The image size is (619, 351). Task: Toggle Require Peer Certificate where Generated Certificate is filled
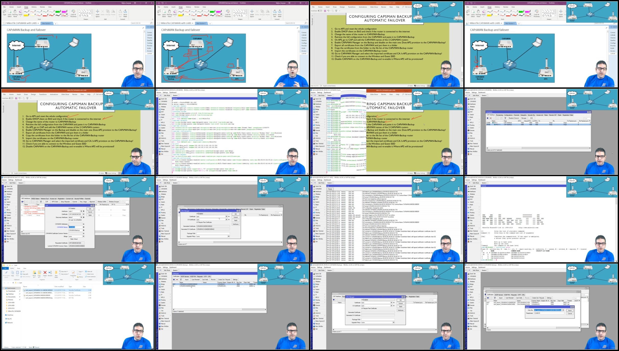197,222
